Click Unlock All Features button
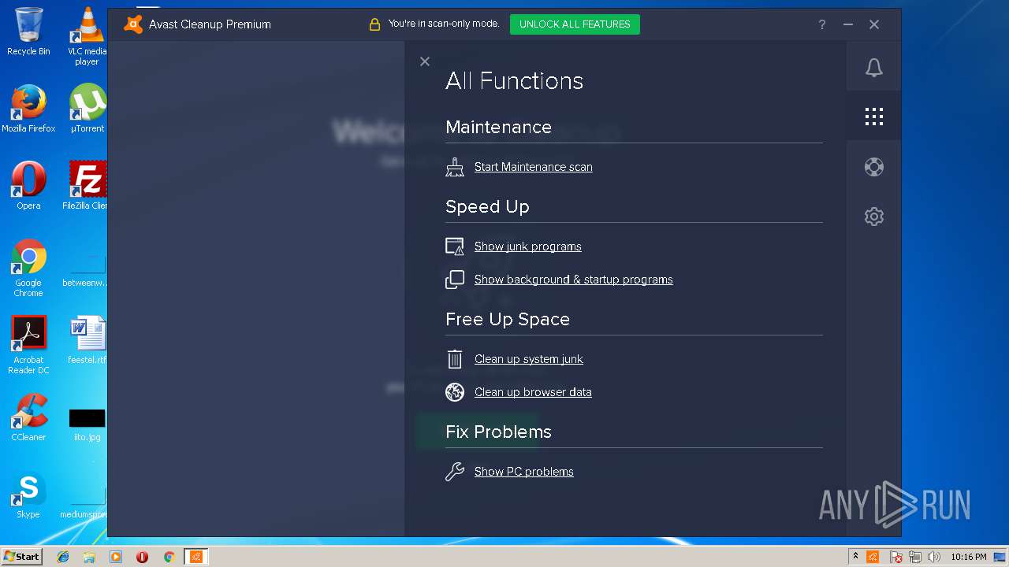Viewport: 1009px width, 567px height. (x=575, y=24)
